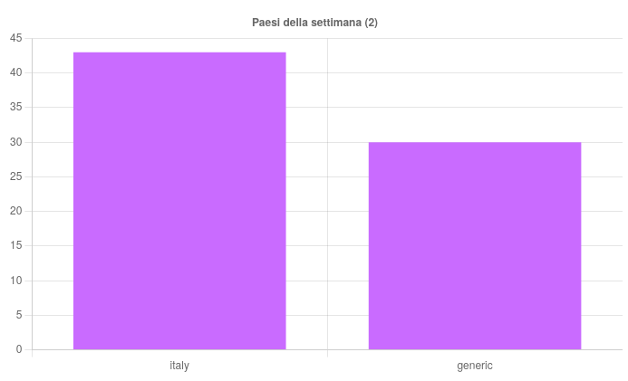Click the italy bar in the chart

coord(179,201)
